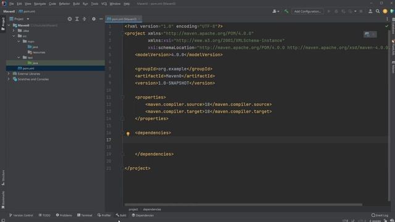Open editor tabs three-dots menu
Viewport: 395px width, 222px height.
pyautogui.click(x=387, y=19)
